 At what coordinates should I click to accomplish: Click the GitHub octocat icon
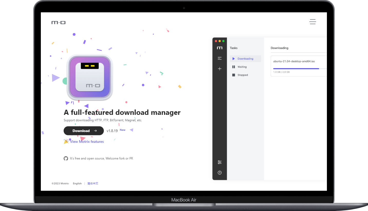(66, 158)
